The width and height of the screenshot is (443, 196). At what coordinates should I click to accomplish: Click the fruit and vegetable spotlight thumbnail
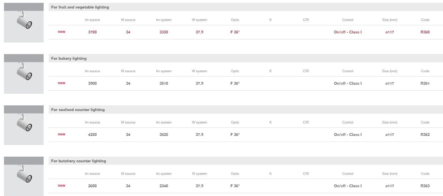pos(24,22)
